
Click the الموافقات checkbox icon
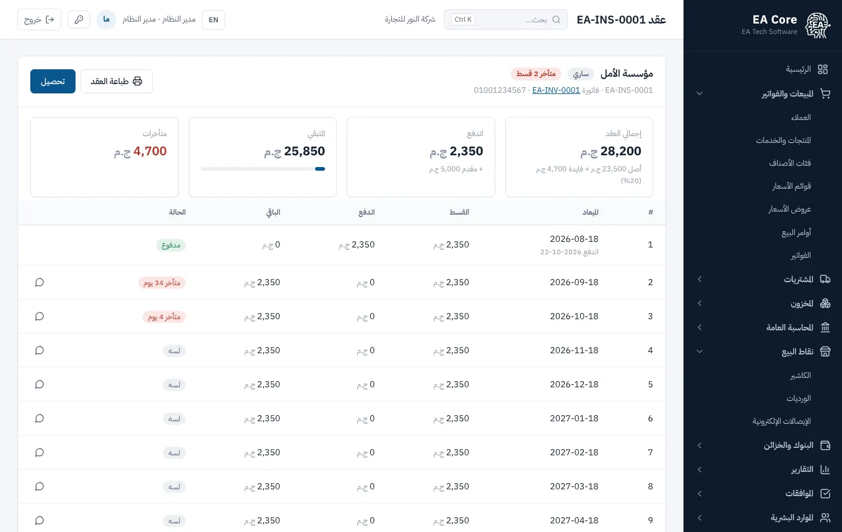tap(825, 494)
